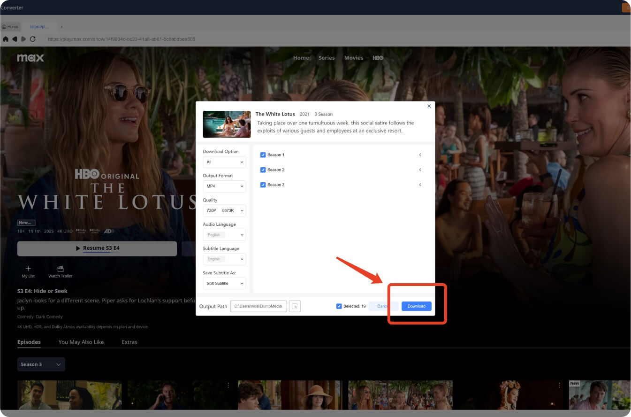Screen dimensions: 631x417
Task: Go back with the left arrow icon
Action: click(x=15, y=39)
